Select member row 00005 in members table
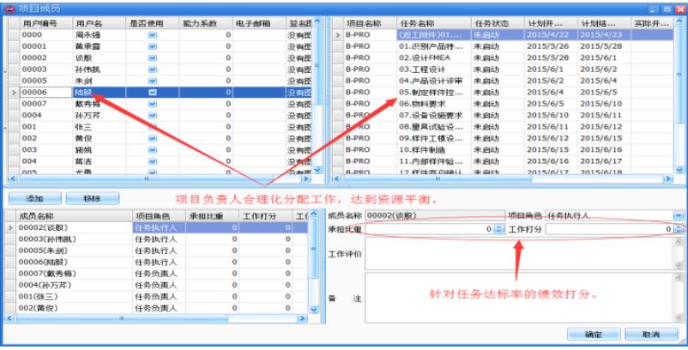This screenshot has width=688, height=350. [x=156, y=250]
